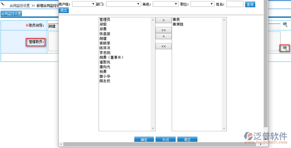Image resolution: width=291 pixels, height=148 pixels.
Task: Click the 退出 button
Action: coord(63,10)
